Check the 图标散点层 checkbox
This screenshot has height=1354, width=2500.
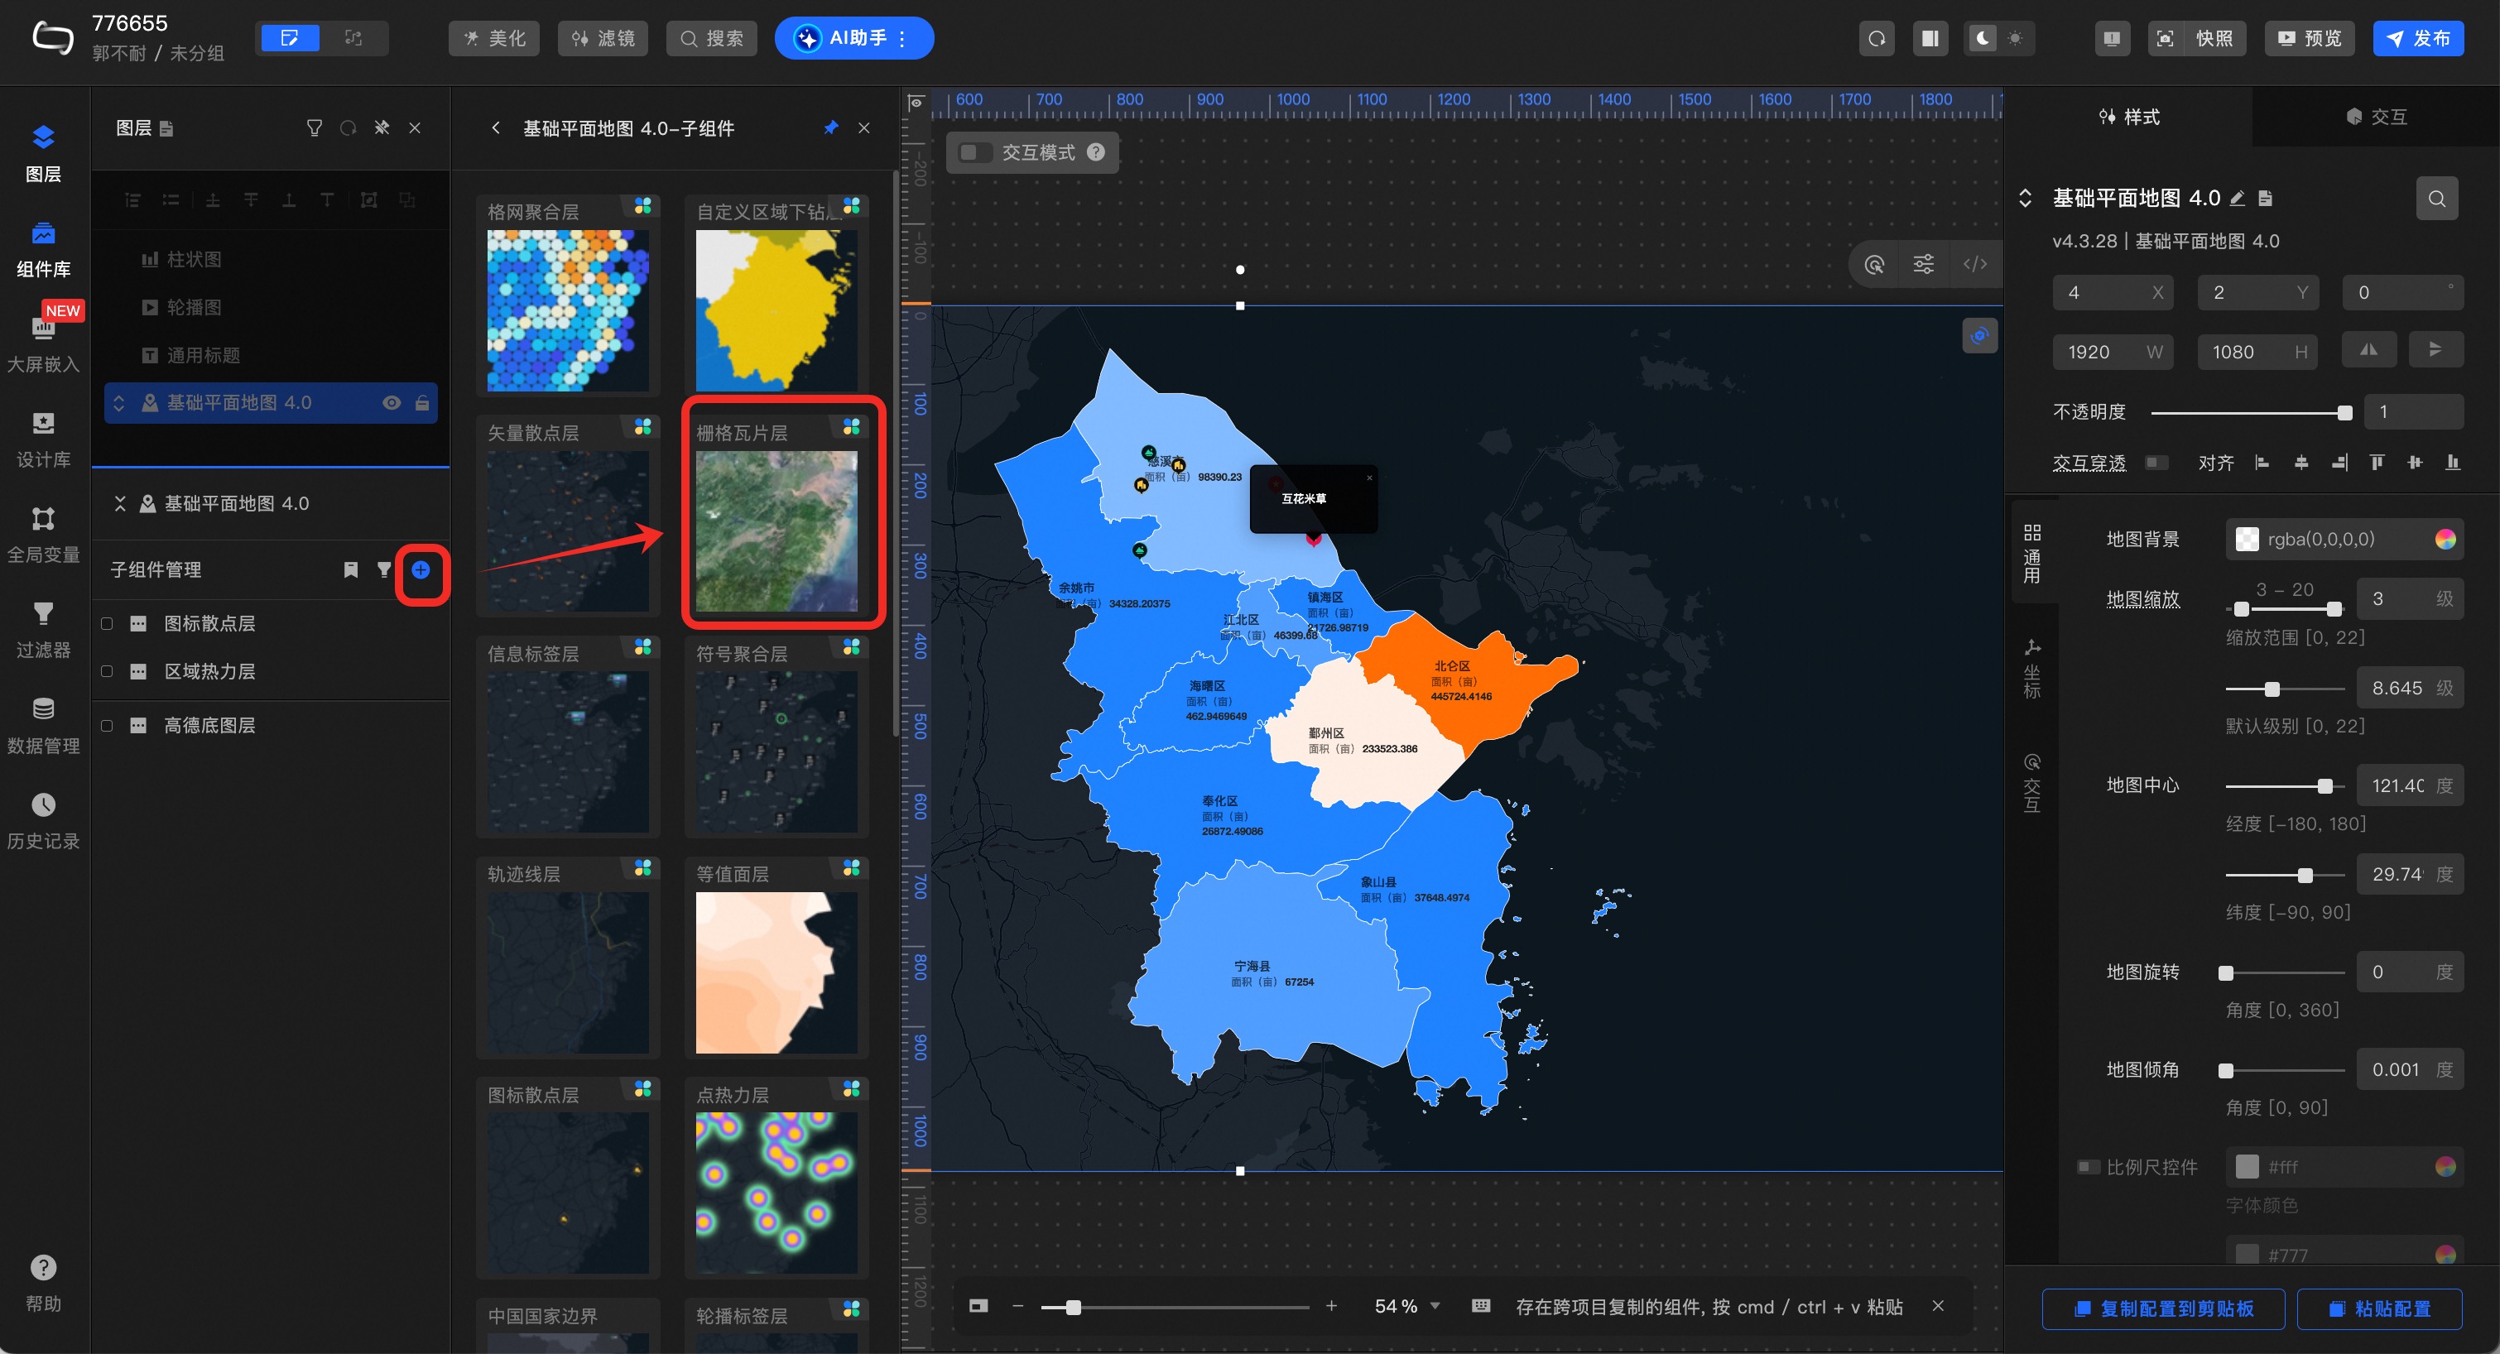click(x=107, y=624)
